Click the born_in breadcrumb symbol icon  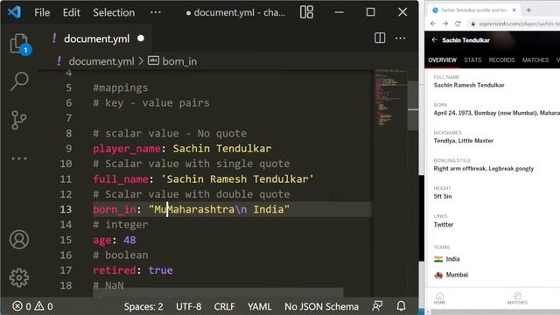[153, 60]
